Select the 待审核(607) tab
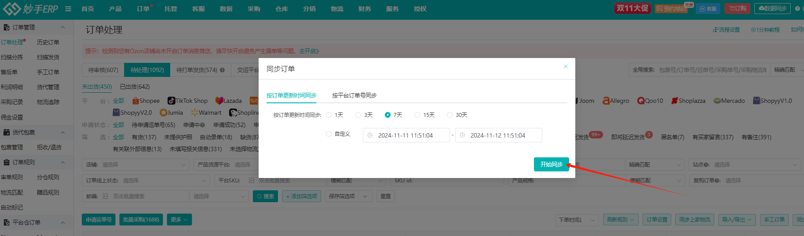 103,70
